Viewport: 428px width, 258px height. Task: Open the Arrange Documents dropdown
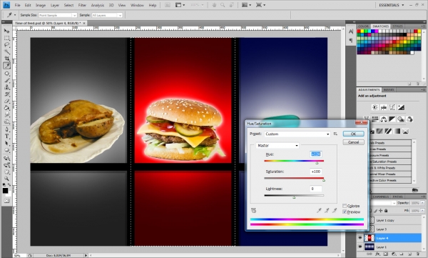coord(246,5)
